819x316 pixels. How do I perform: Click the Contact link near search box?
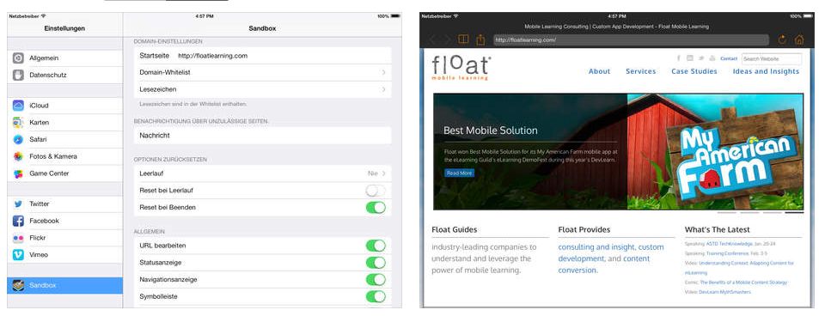[729, 58]
